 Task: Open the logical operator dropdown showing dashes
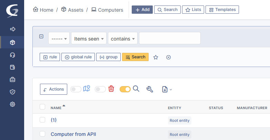pos(59,38)
